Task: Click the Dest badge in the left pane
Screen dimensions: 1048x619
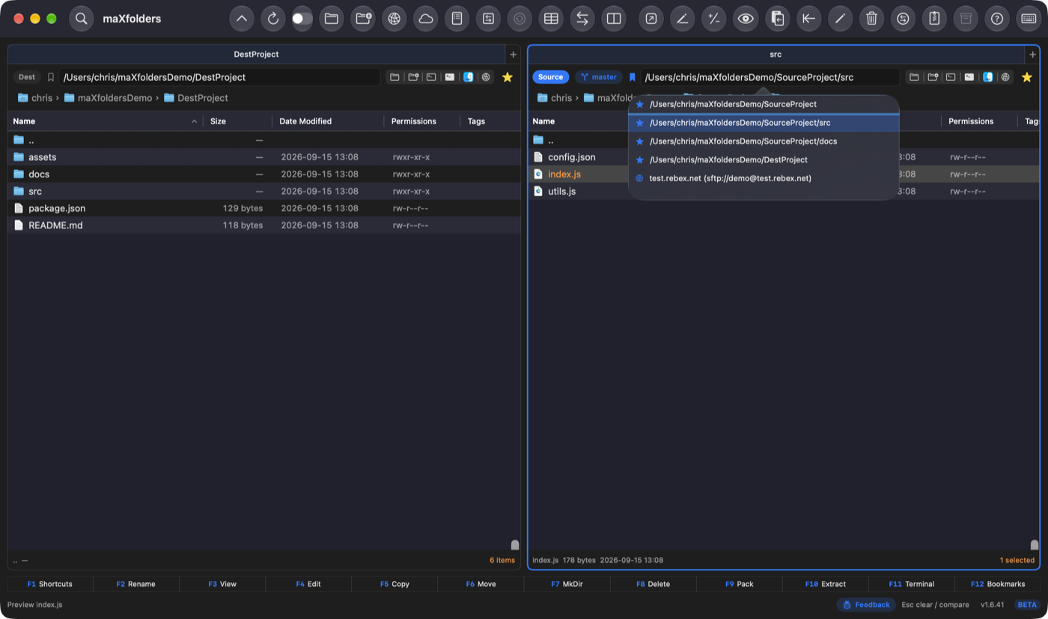Action: click(x=27, y=77)
